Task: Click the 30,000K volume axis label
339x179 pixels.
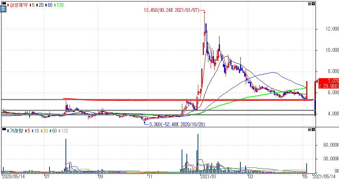Action: (331, 159)
